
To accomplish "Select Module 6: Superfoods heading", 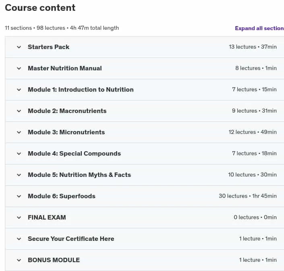I will [62, 196].
